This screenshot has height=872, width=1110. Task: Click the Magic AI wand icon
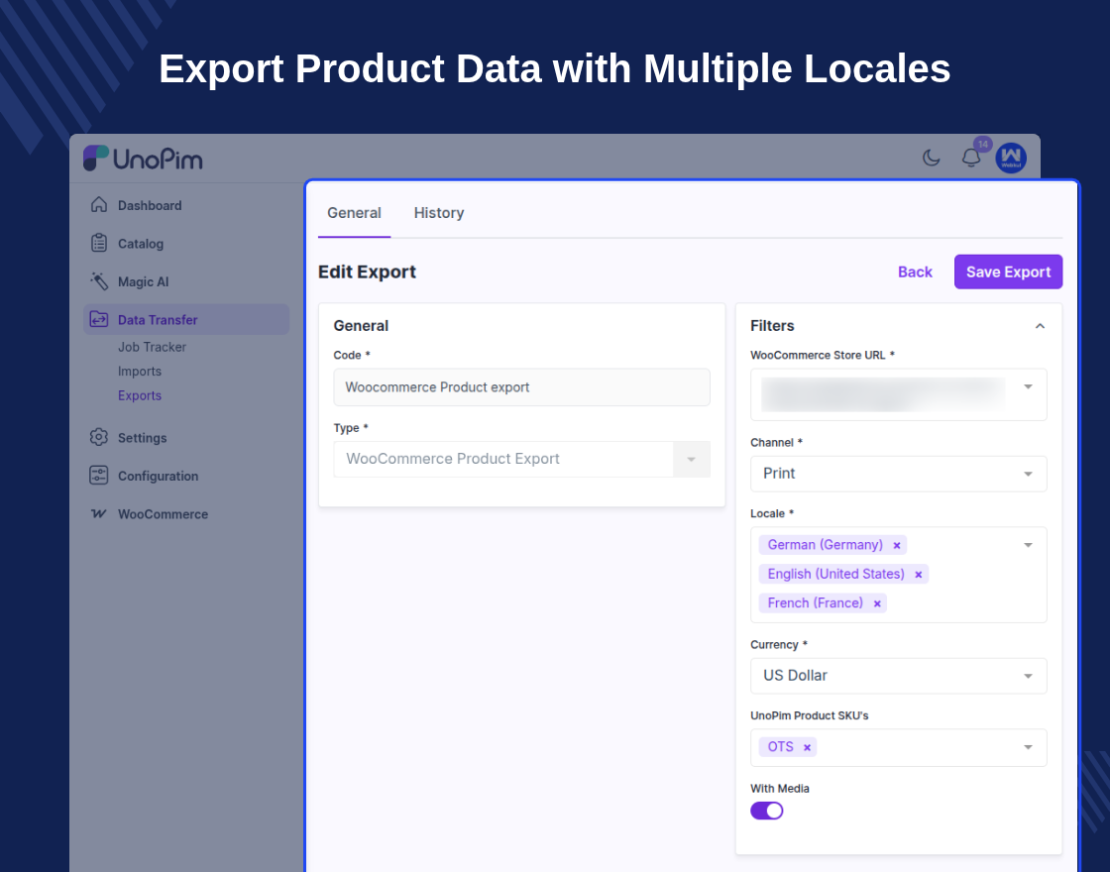(99, 281)
